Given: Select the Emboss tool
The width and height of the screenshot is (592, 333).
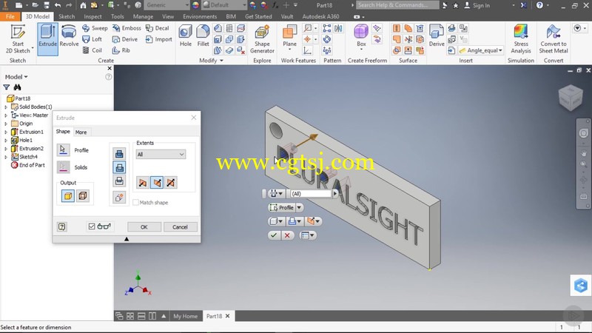Looking at the screenshot, I should click(127, 28).
